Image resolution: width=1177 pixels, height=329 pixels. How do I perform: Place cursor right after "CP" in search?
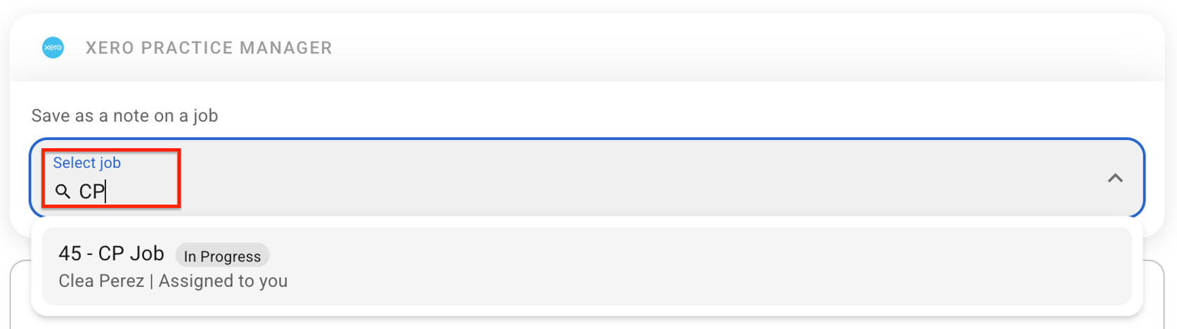point(105,191)
